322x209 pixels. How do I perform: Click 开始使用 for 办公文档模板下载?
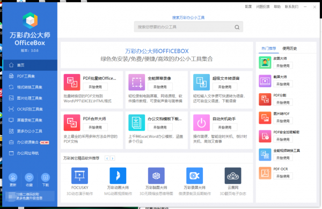[x=160, y=128]
